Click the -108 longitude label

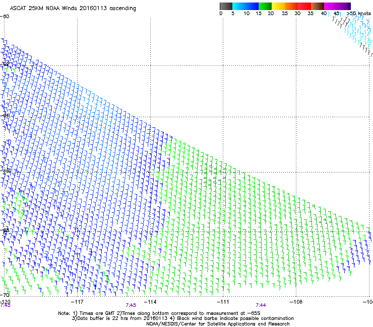[296, 302]
